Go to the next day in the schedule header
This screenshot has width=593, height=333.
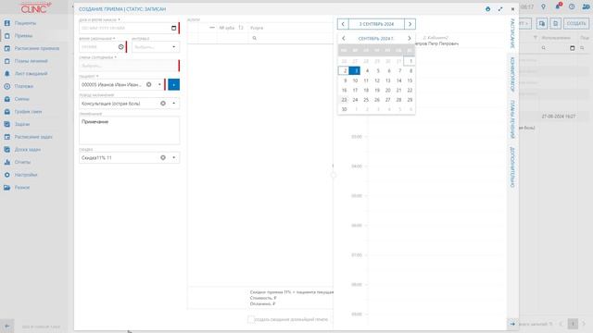tap(410, 24)
